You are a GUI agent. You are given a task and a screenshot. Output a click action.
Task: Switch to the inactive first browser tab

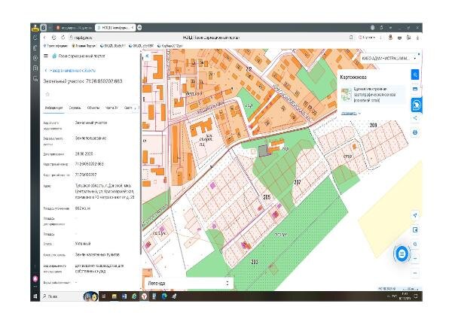74,28
